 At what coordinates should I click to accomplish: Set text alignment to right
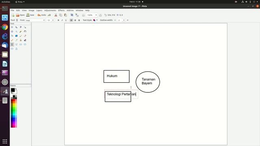[x=79, y=20]
